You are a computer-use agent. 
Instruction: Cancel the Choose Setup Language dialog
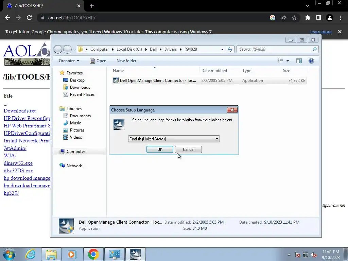(x=188, y=150)
